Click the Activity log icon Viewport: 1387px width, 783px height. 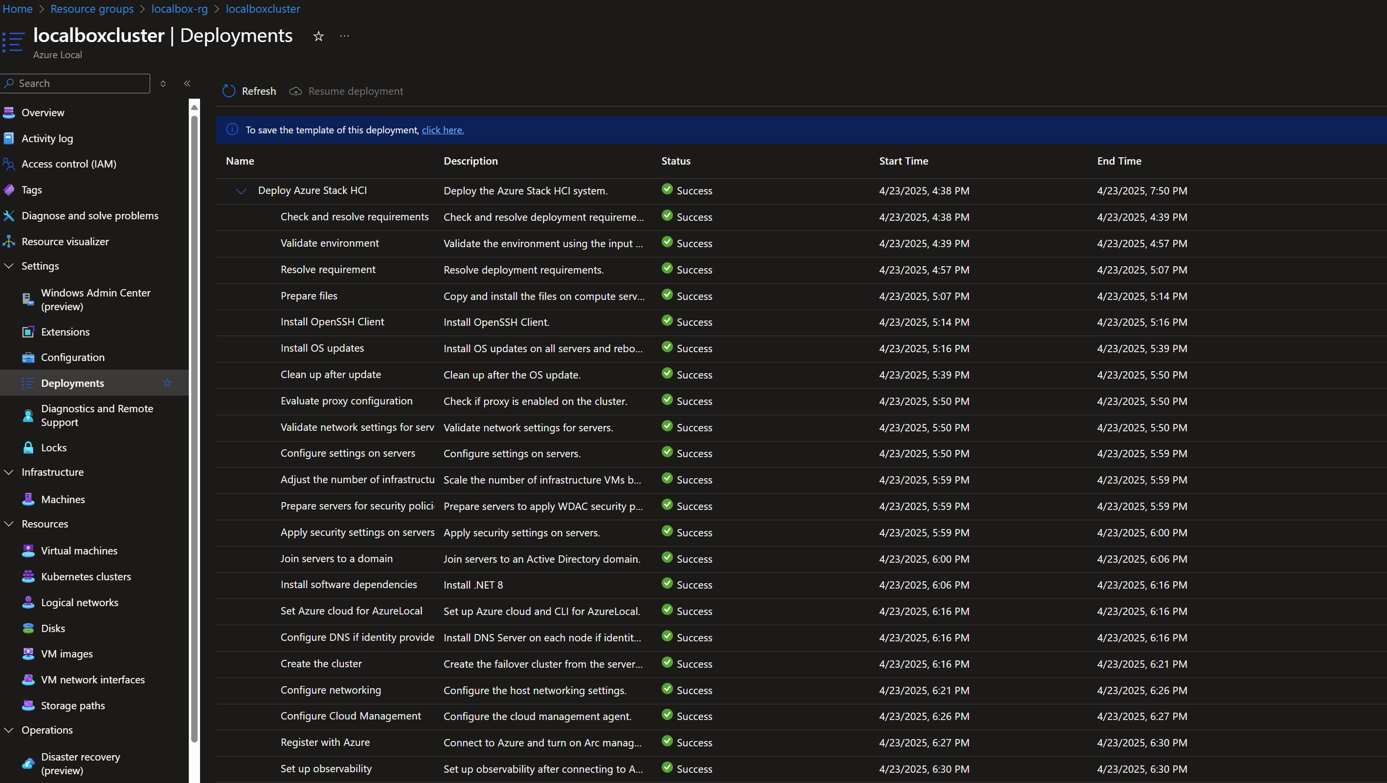tap(9, 138)
